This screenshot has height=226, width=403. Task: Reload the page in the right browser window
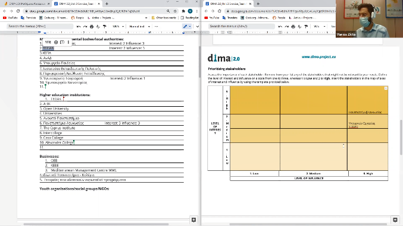pos(220,11)
